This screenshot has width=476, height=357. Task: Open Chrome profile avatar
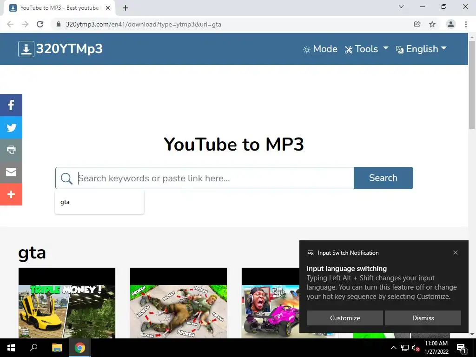(x=451, y=24)
